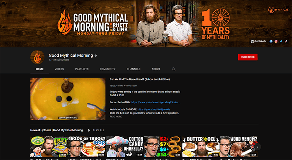Open the Twitter icon link in banner
Viewport: 292px width, 160px height.
[281, 41]
